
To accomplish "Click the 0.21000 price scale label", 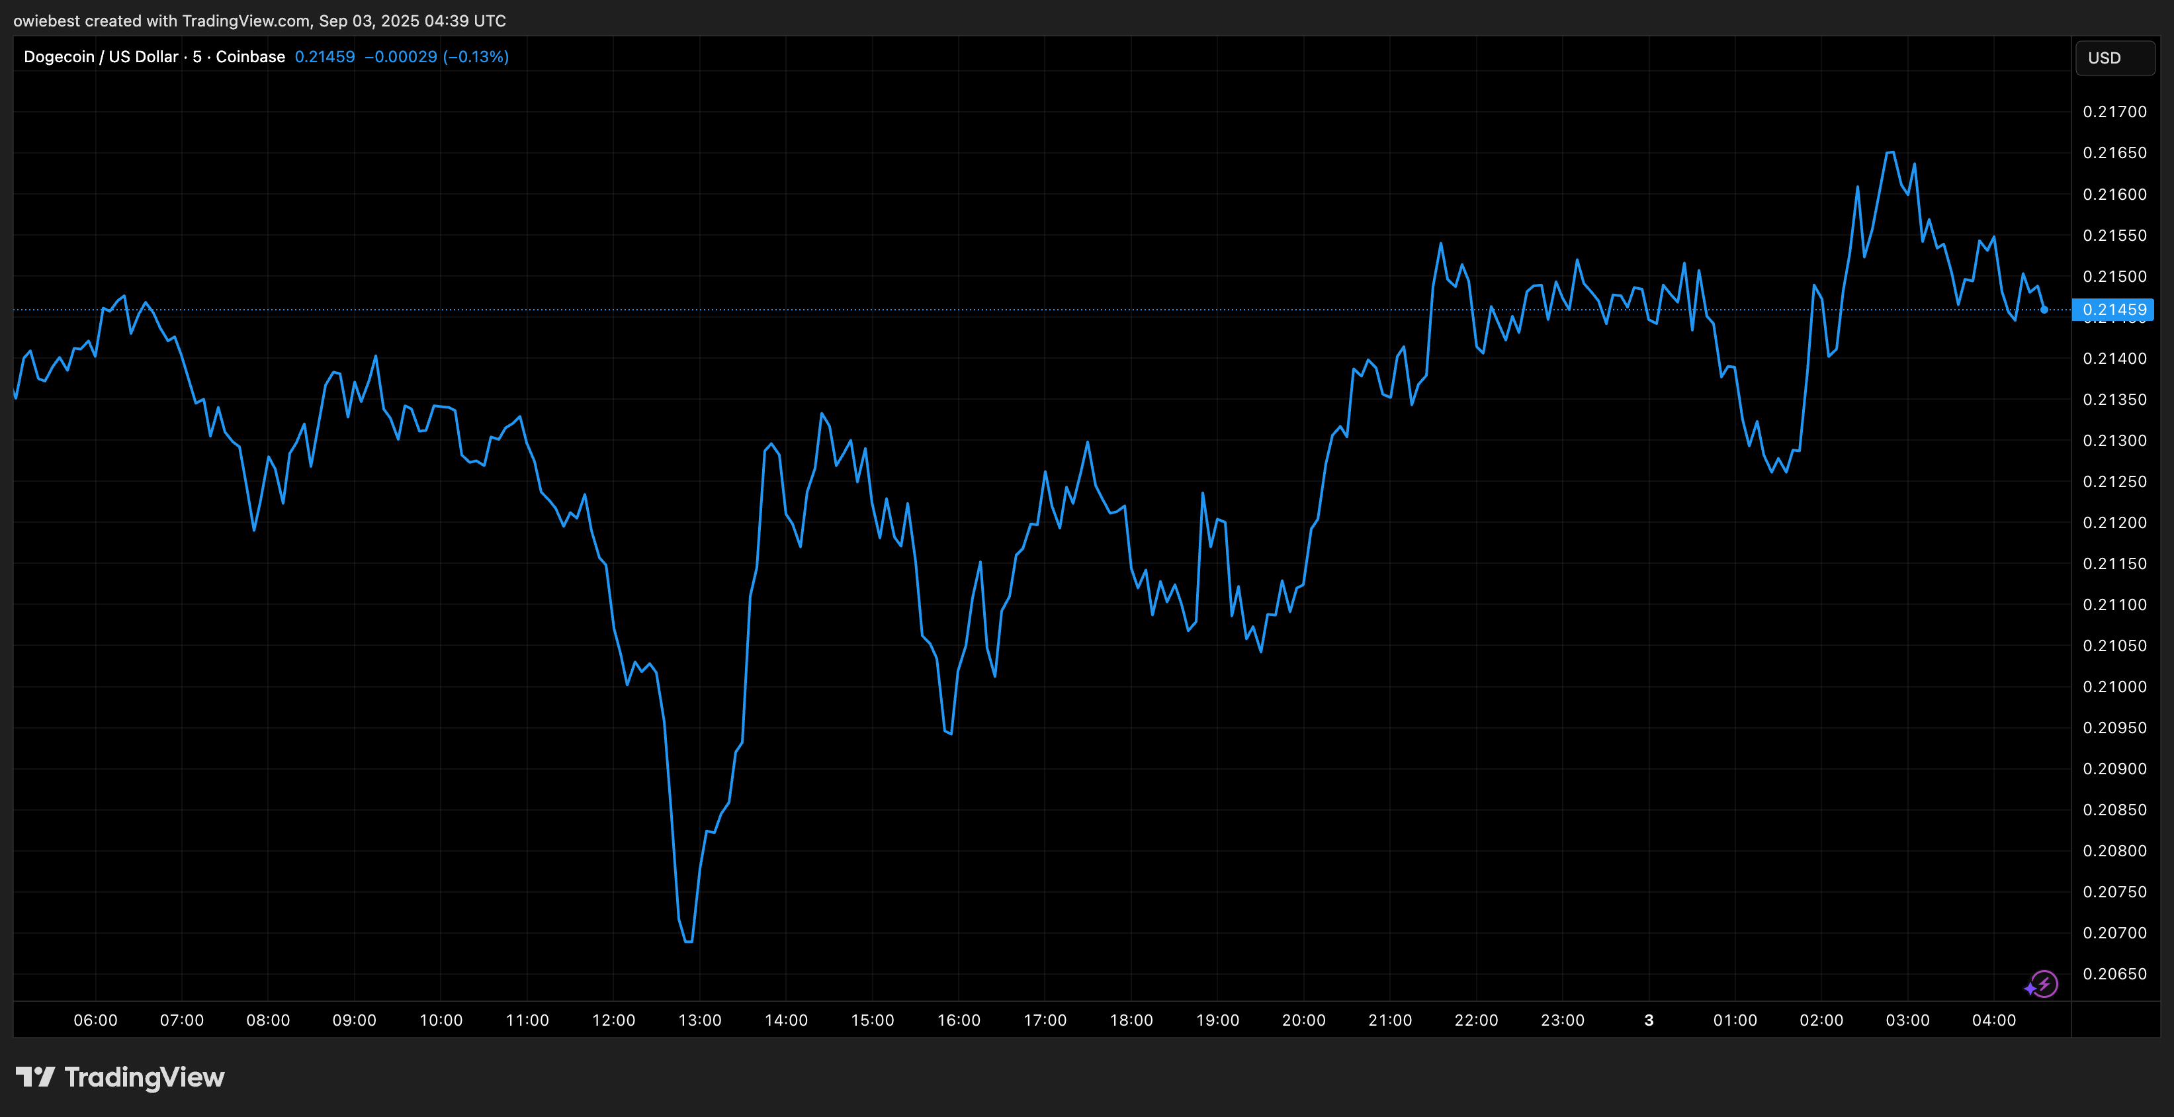I will (2114, 686).
